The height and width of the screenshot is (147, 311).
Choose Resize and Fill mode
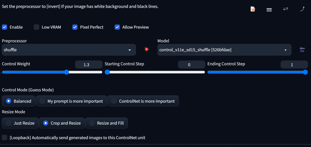pyautogui.click(x=106, y=123)
